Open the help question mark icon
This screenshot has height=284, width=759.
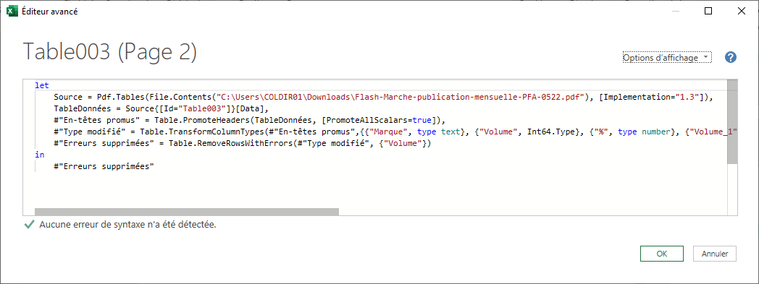(731, 58)
